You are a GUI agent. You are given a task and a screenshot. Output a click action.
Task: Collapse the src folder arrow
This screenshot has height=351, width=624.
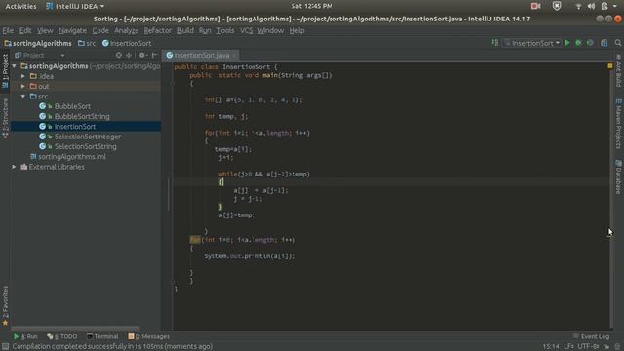tap(23, 97)
